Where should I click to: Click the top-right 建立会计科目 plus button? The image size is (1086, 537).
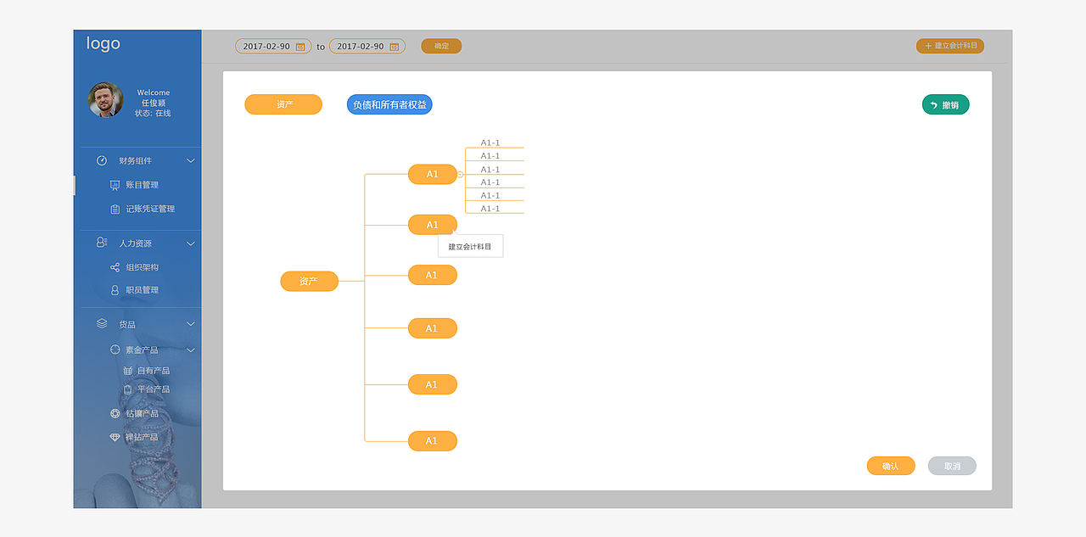coord(950,46)
